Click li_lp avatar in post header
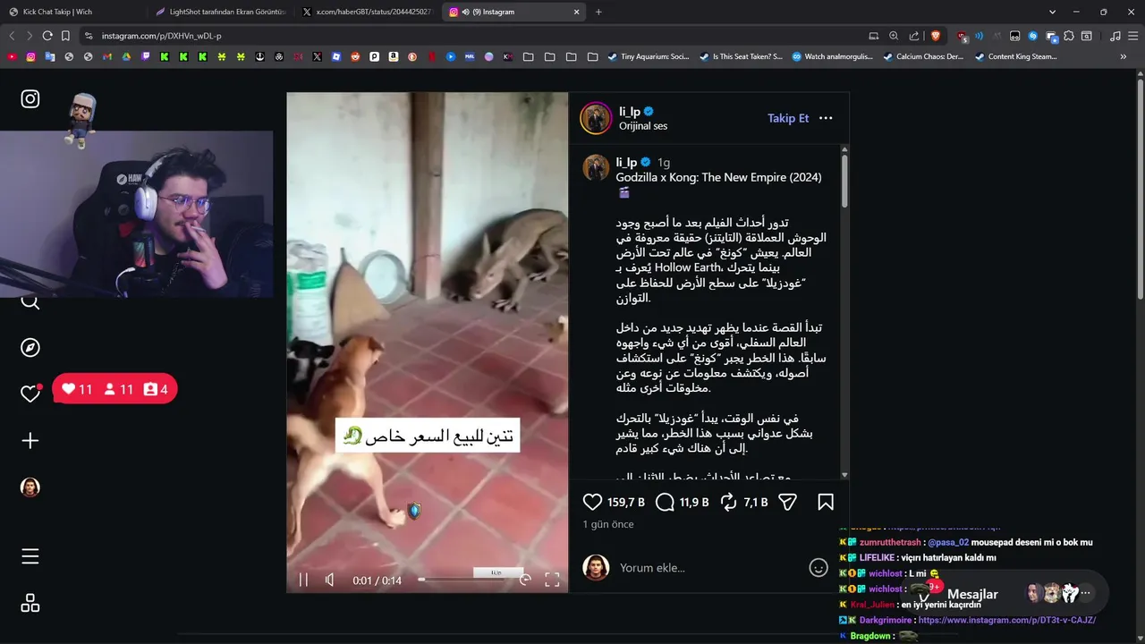The width and height of the screenshot is (1145, 644). point(596,118)
